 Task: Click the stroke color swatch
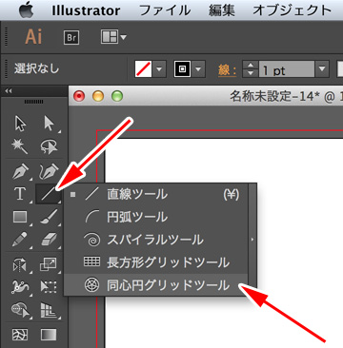tap(182, 68)
